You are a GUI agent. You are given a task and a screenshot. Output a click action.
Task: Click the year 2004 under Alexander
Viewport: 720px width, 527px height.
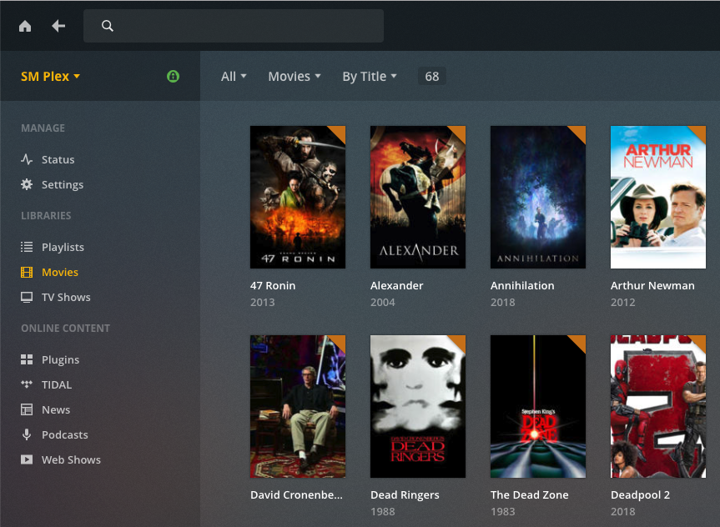383,303
